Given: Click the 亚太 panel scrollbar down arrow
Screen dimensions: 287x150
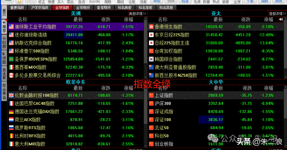Looking at the screenshot, I should pos(286,78).
